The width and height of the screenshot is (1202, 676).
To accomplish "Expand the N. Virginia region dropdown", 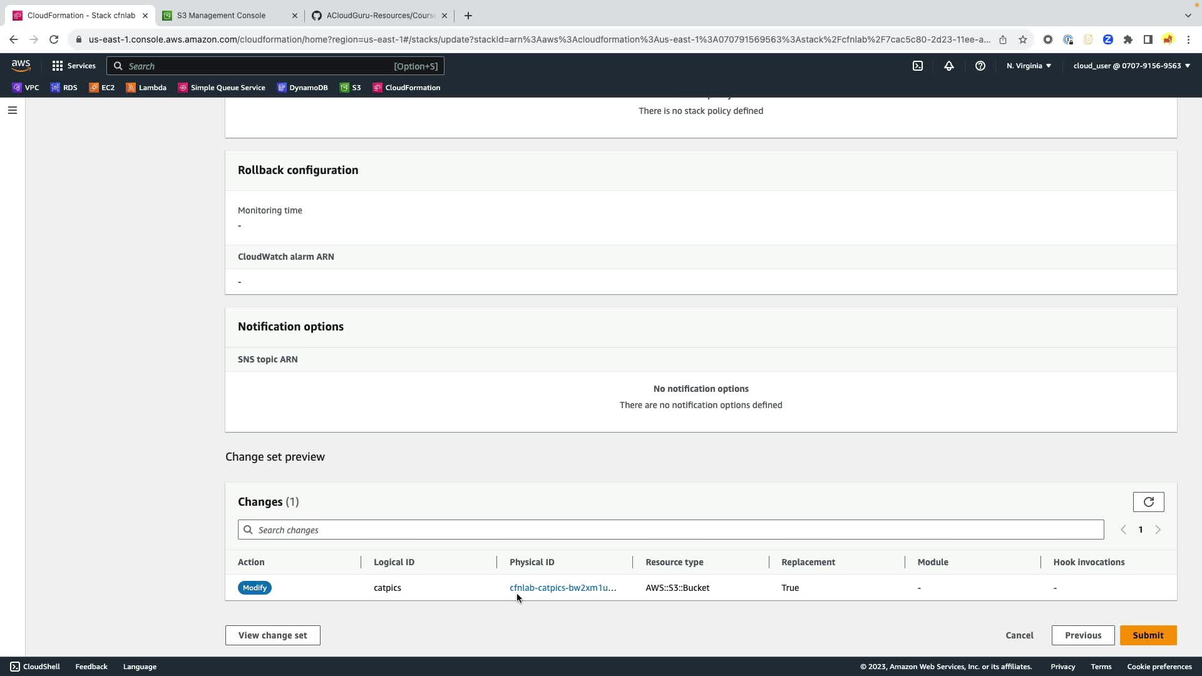I will [1029, 66].
